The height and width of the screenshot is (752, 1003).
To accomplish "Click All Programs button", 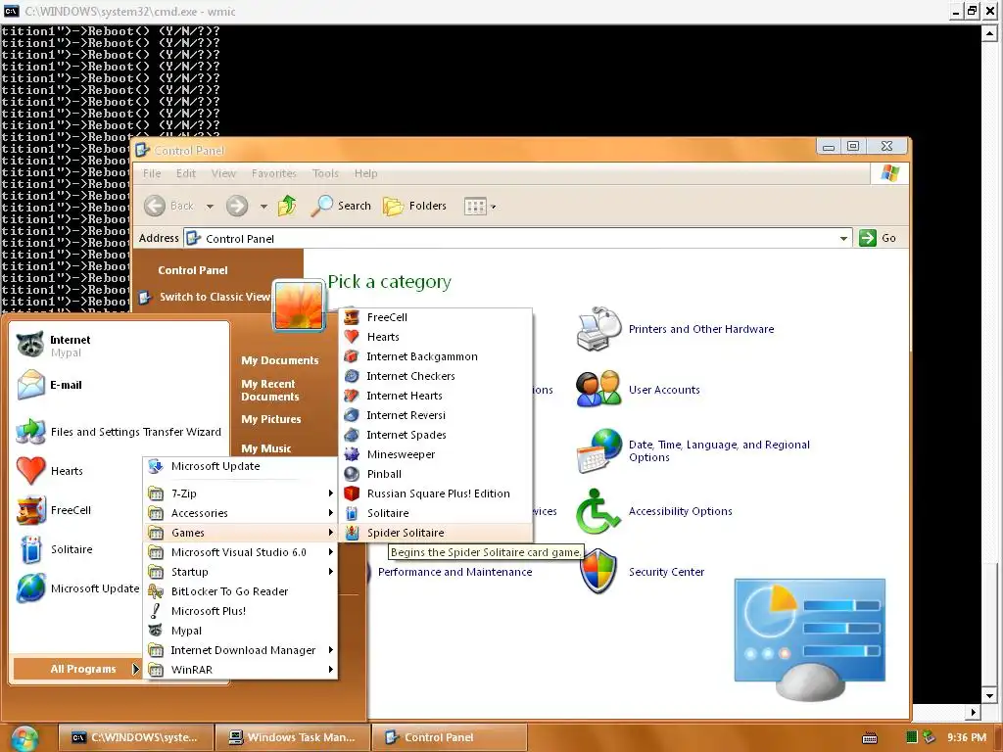I will [x=76, y=669].
